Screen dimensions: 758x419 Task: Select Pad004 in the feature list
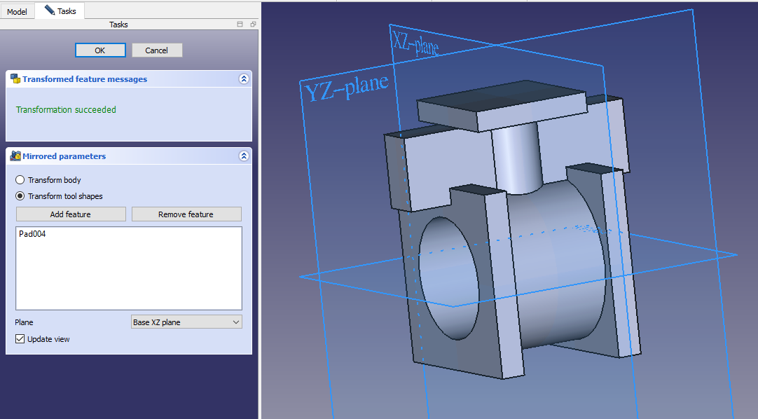[32, 234]
